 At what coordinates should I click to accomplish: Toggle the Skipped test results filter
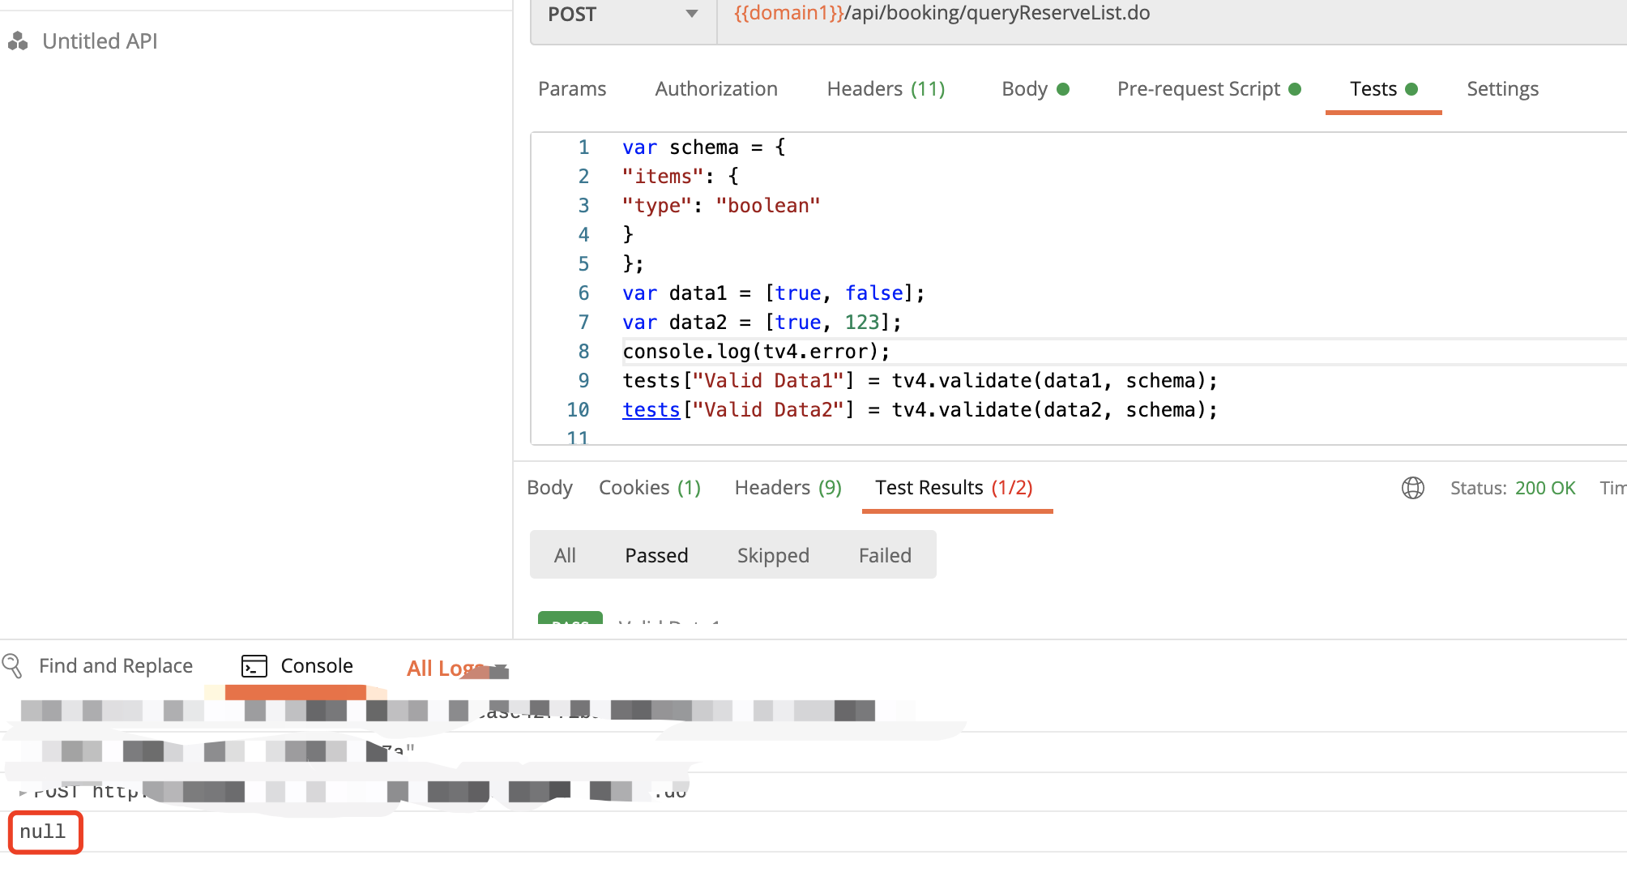point(773,555)
